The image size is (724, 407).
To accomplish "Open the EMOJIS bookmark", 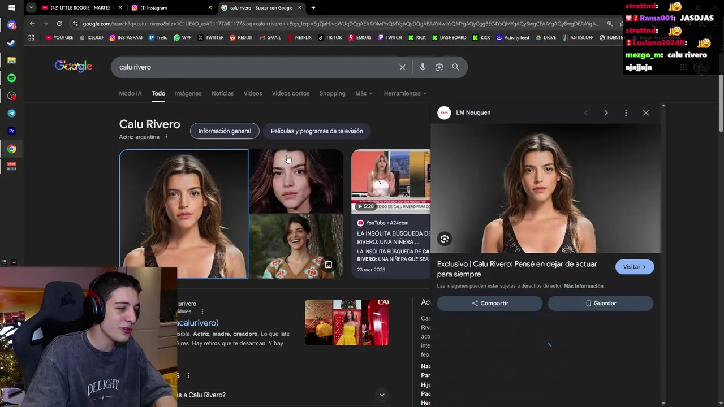I will 360,38.
